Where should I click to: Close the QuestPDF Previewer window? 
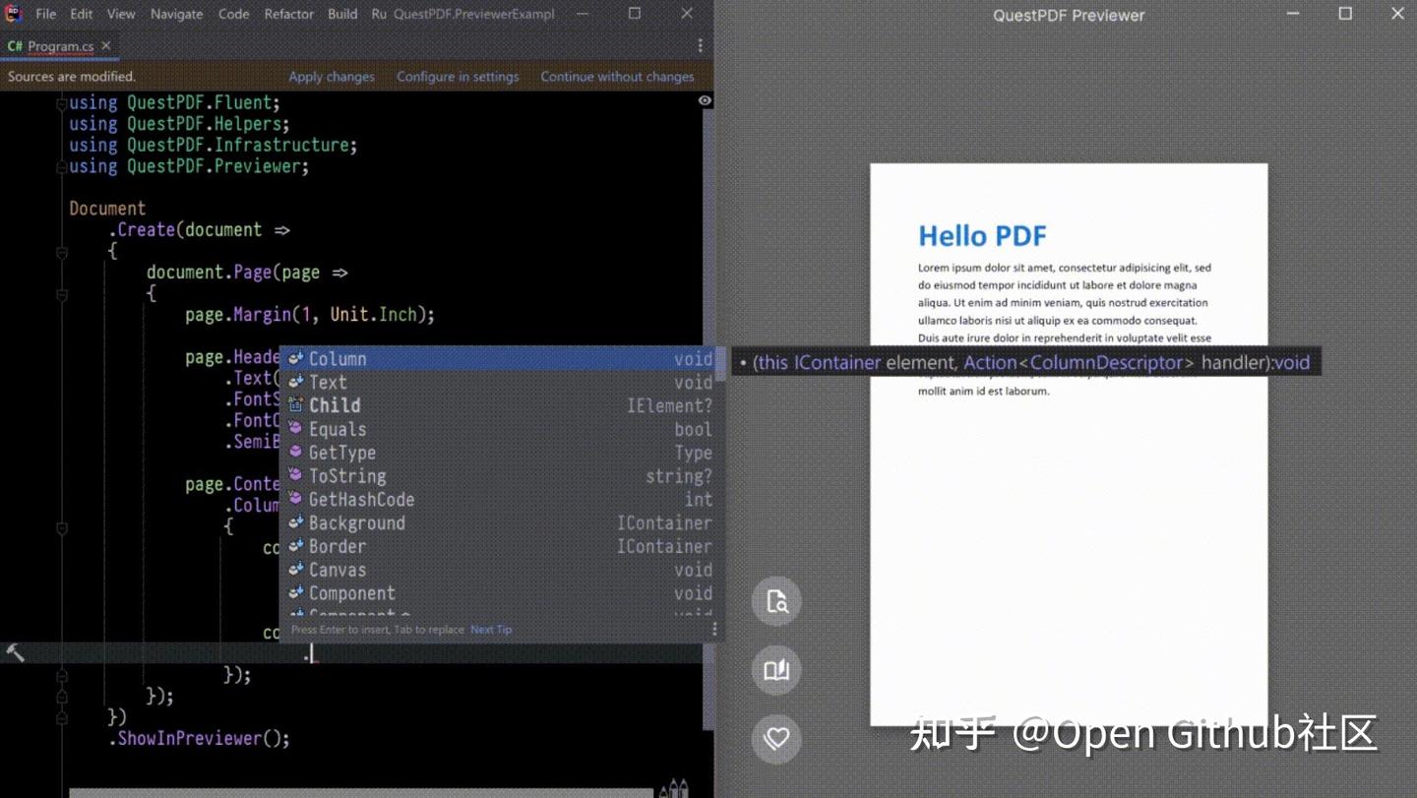[1397, 14]
